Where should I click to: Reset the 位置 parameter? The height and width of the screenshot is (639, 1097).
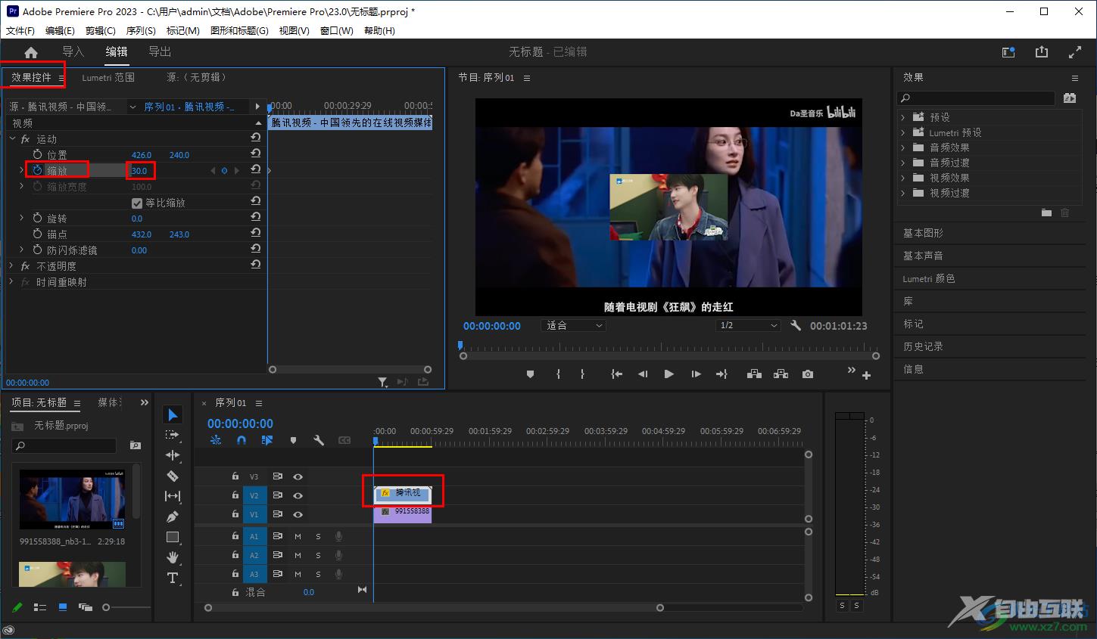pos(256,154)
